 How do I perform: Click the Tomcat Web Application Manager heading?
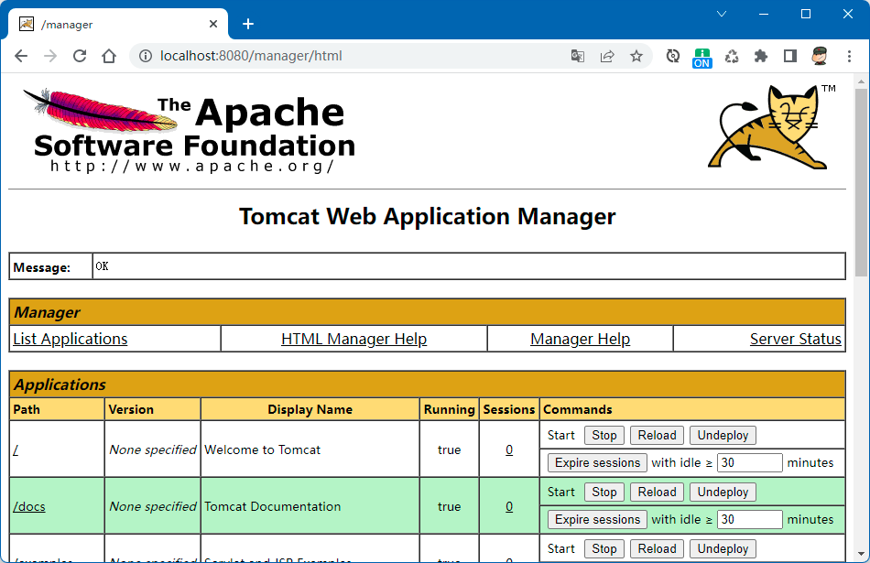pos(428,216)
